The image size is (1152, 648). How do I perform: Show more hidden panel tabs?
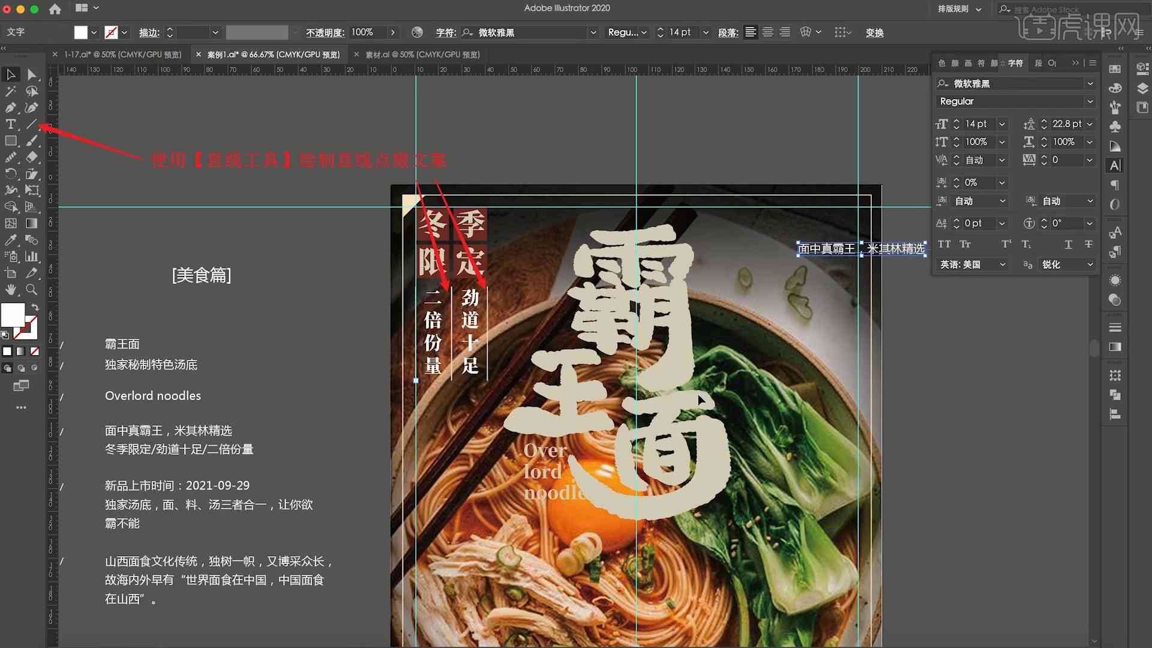1075,63
